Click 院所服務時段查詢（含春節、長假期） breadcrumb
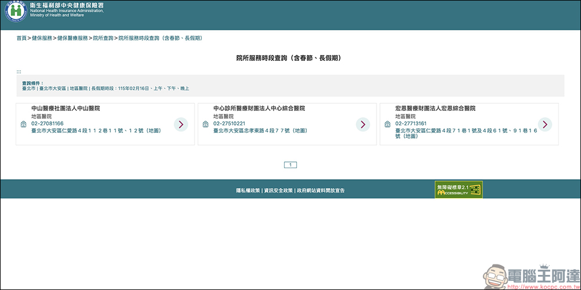Image resolution: width=581 pixels, height=290 pixels. point(160,38)
